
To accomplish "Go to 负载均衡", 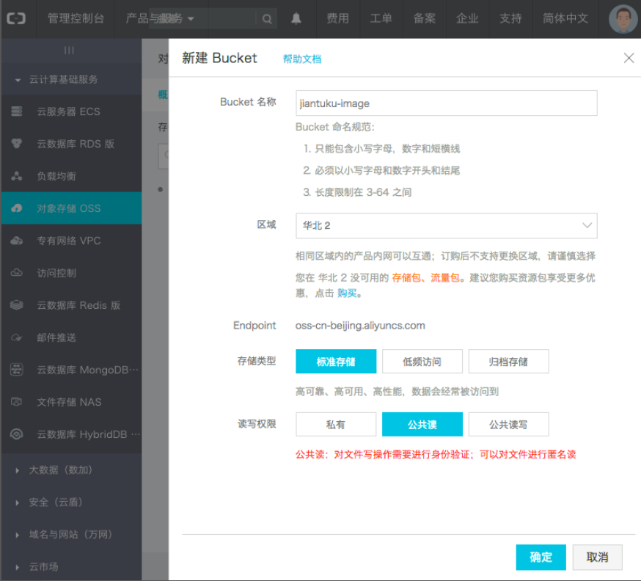I will (56, 176).
